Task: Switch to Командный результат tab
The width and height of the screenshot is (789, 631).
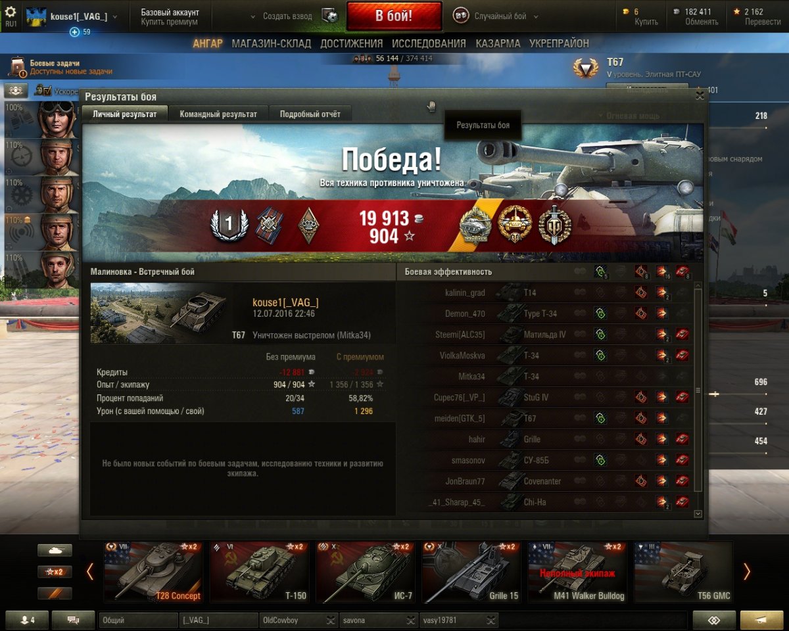Action: pos(218,114)
